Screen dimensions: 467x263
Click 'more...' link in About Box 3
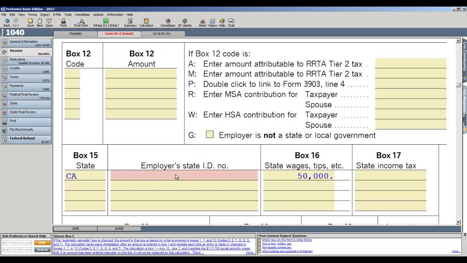250,252
